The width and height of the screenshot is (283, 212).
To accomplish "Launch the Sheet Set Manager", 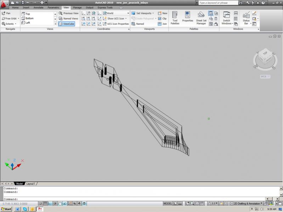I will (x=201, y=18).
